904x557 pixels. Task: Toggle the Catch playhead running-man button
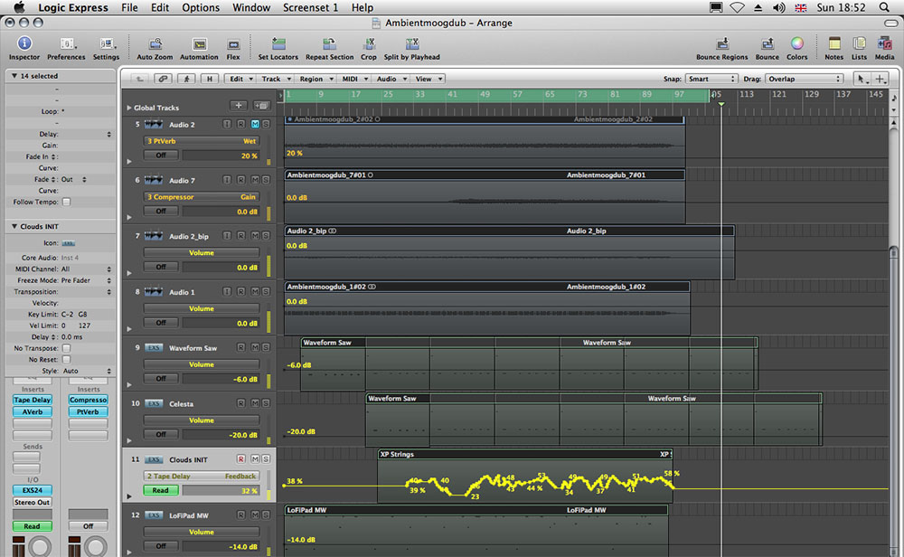click(186, 79)
